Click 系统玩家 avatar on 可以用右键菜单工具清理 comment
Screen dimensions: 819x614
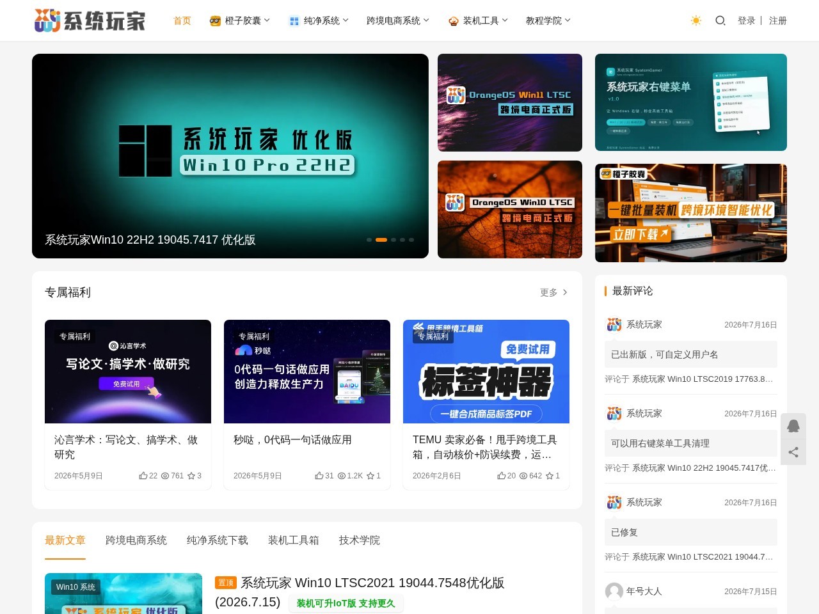click(x=614, y=413)
